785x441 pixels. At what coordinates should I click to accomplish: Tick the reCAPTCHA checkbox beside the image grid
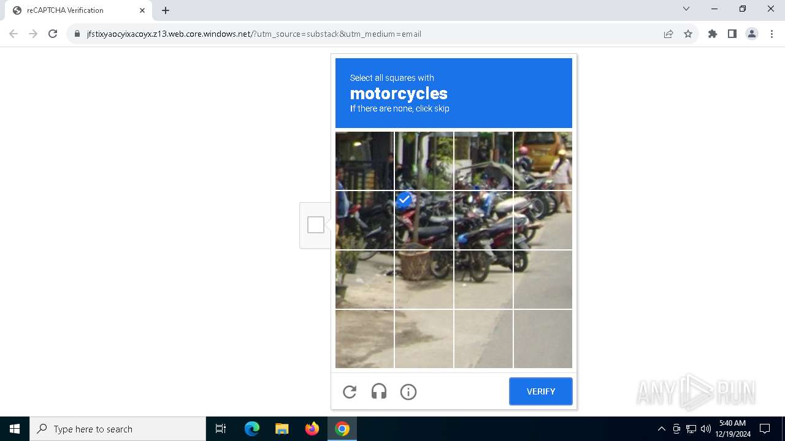(x=316, y=225)
